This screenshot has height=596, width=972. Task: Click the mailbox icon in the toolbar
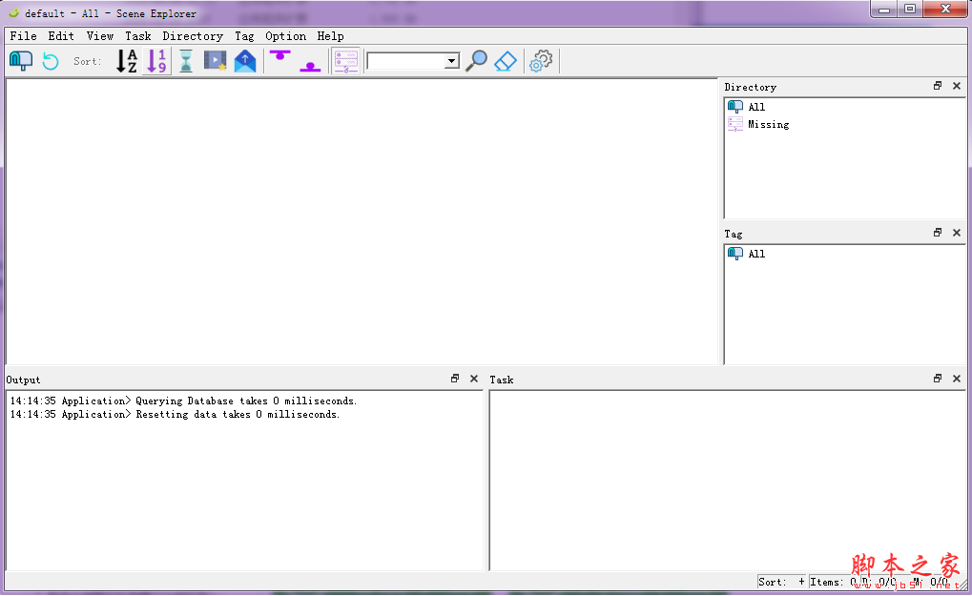pyautogui.click(x=21, y=61)
